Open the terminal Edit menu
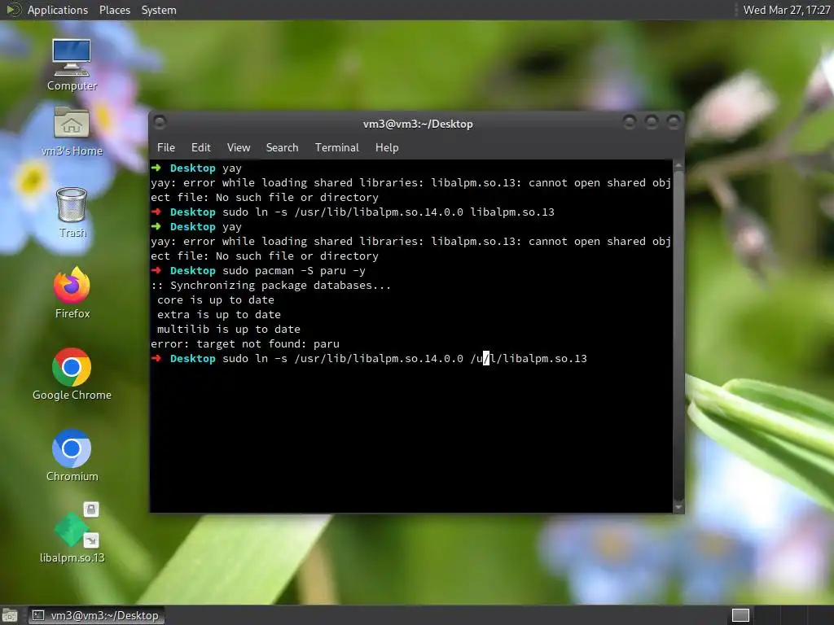This screenshot has width=834, height=625. 200,148
